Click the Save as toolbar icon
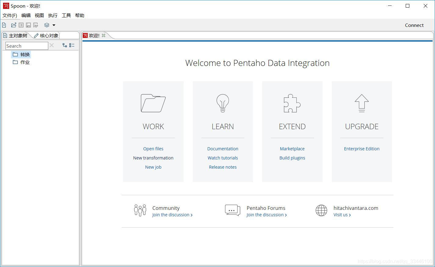 click(36, 25)
